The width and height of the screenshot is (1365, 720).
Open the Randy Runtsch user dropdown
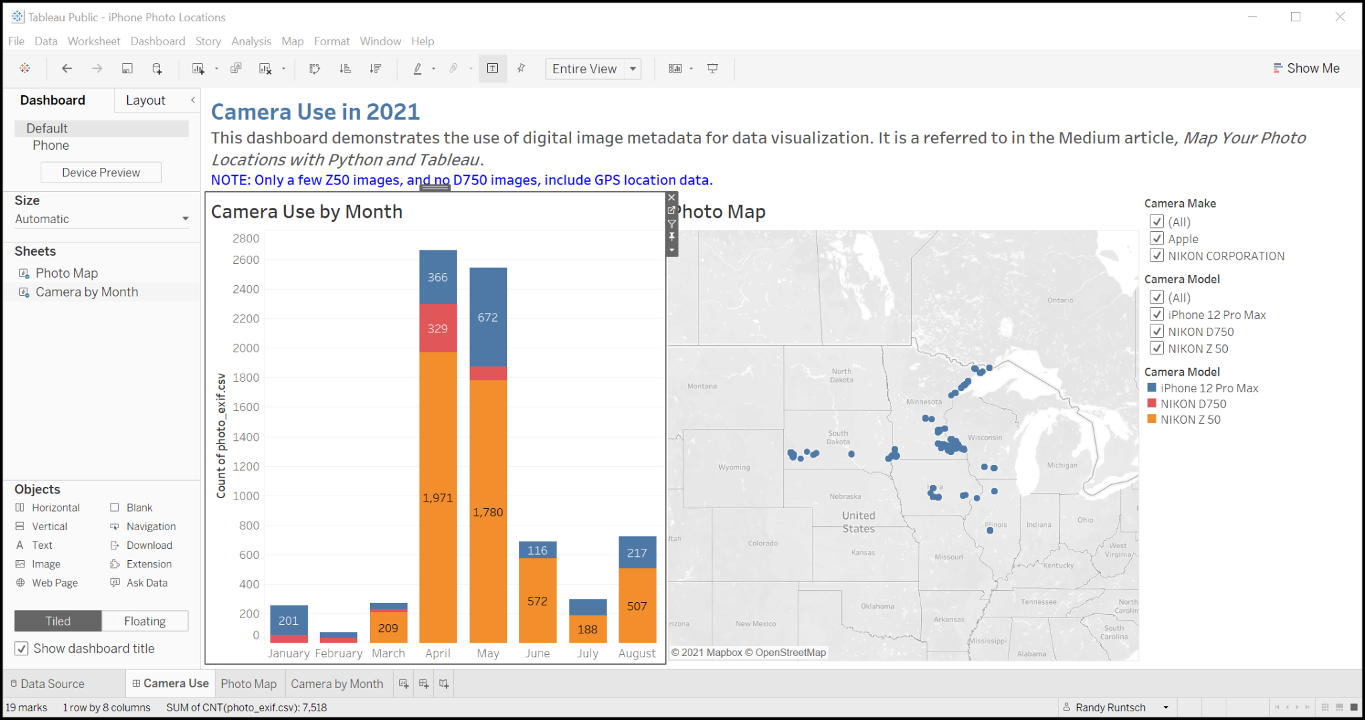pyautogui.click(x=1166, y=707)
